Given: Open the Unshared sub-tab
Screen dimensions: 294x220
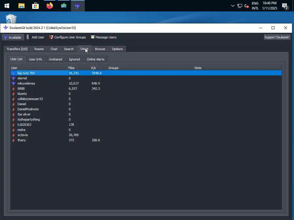Looking at the screenshot, I should [55, 59].
